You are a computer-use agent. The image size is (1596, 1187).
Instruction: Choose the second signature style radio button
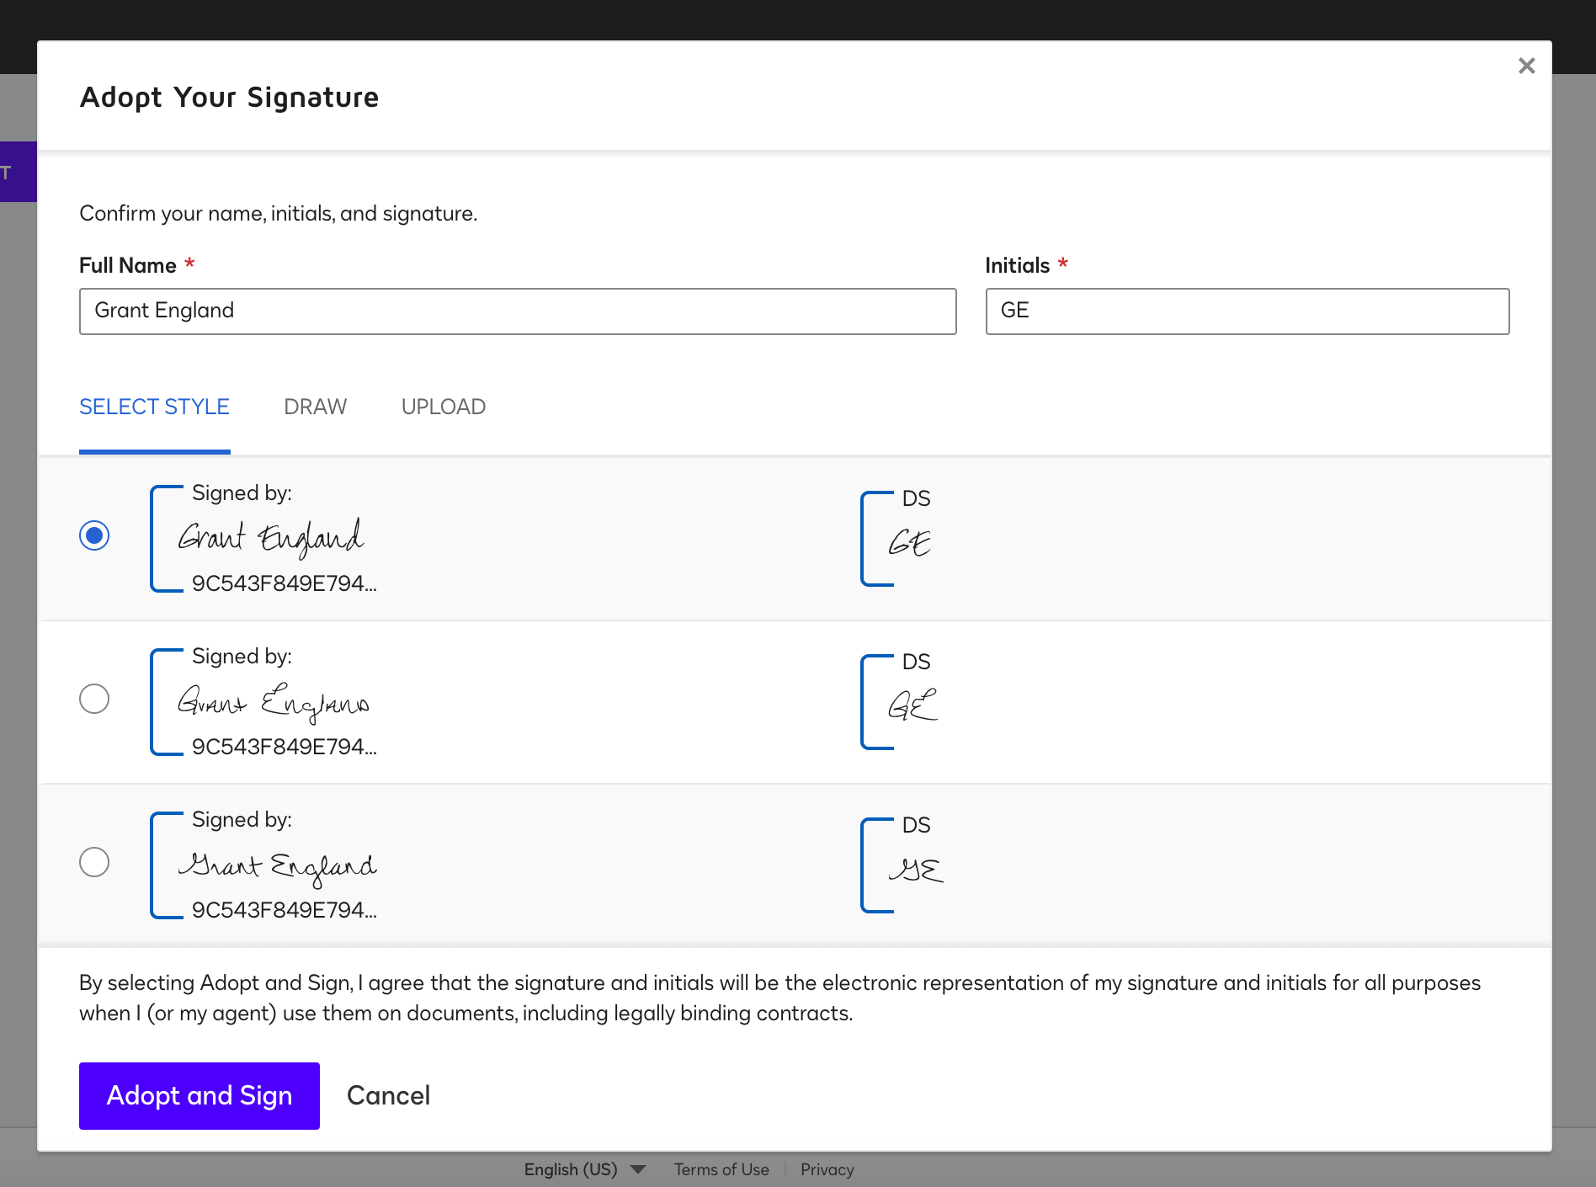coord(94,699)
